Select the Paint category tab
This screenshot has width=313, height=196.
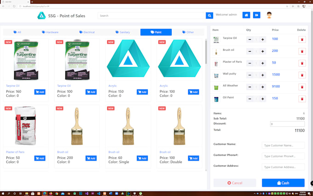[x=156, y=32]
